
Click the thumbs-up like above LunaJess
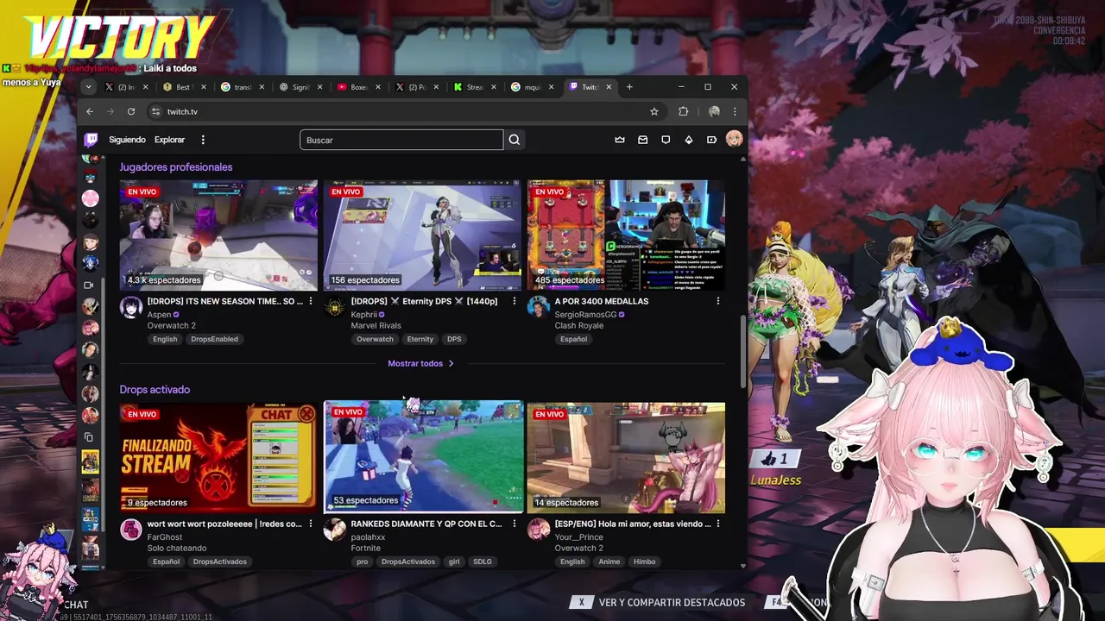(x=774, y=459)
